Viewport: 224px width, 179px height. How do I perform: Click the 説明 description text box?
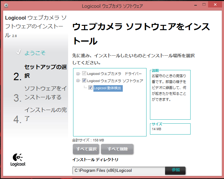pyautogui.click(x=170, y=94)
